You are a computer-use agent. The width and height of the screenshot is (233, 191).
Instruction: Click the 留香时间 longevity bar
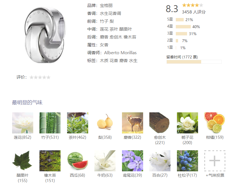coord(194,62)
